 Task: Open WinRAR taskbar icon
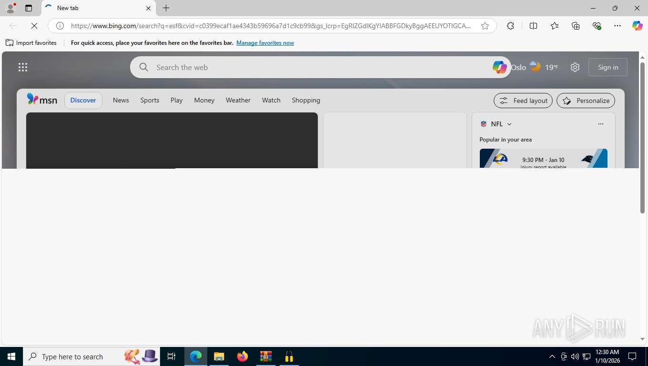click(266, 356)
